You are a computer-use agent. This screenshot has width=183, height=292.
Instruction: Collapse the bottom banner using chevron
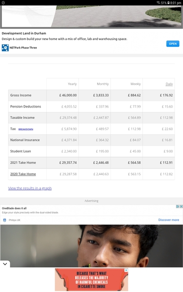(5, 264)
